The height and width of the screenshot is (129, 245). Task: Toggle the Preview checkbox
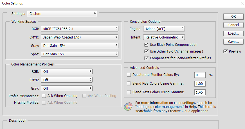click(x=225, y=51)
